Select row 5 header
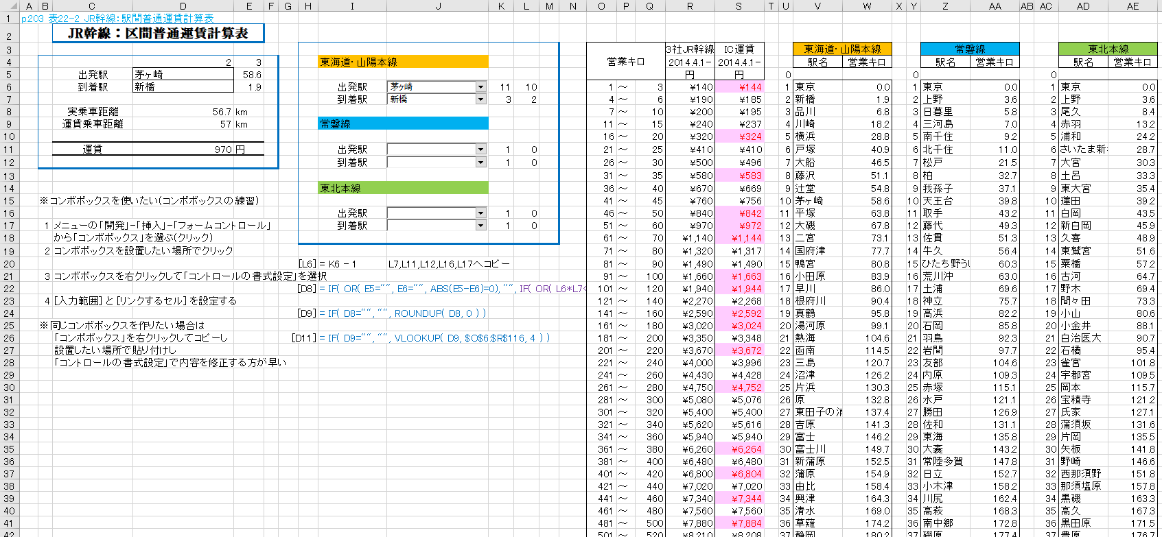Screen dimensions: 1162x537 click(9, 75)
